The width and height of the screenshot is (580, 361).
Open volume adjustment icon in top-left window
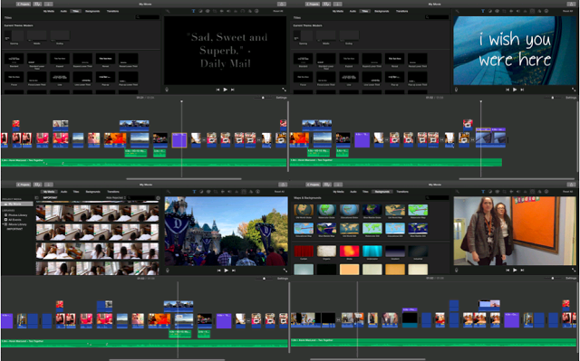pos(228,11)
